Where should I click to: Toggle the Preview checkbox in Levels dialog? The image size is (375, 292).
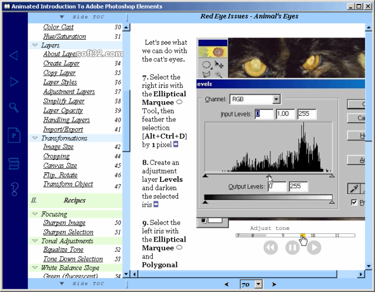354,202
